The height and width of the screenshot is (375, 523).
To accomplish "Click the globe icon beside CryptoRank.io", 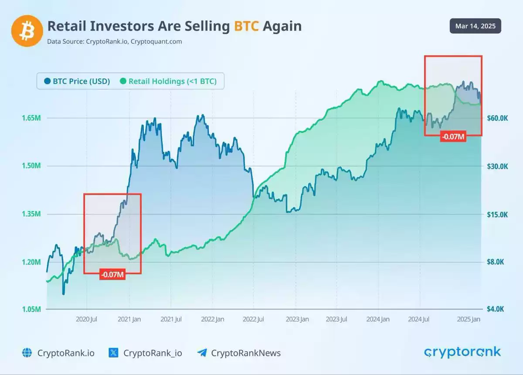I will [x=27, y=353].
